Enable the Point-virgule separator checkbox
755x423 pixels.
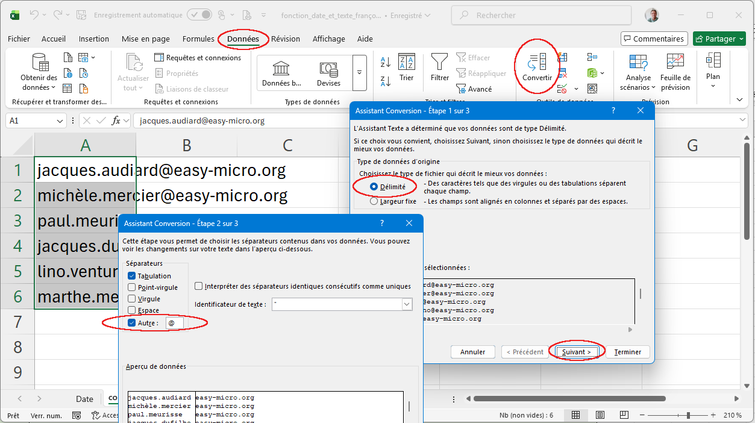(x=132, y=287)
